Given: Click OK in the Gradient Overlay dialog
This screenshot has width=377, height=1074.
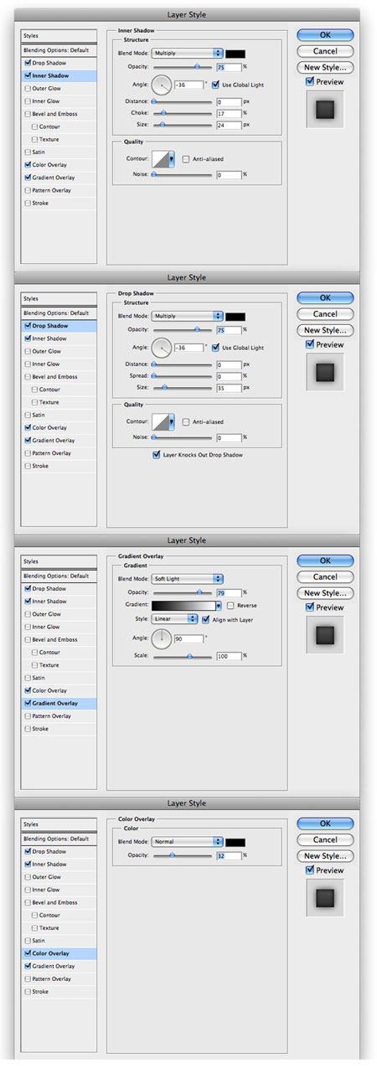Looking at the screenshot, I should click(x=325, y=560).
